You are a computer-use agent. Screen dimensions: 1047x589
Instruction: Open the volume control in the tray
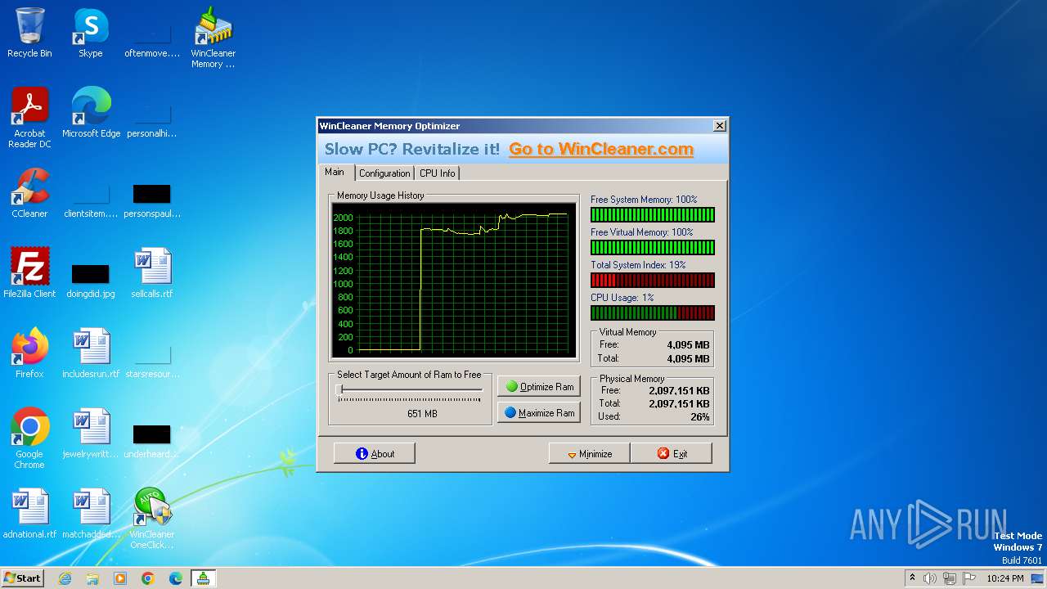pyautogui.click(x=930, y=578)
